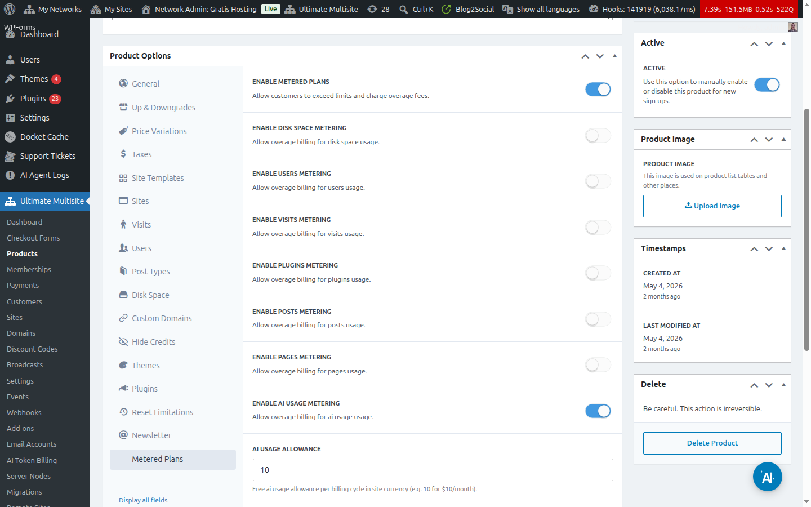Click the page vertical scrollbar thumb
This screenshot has height=507, width=811.
(806, 230)
